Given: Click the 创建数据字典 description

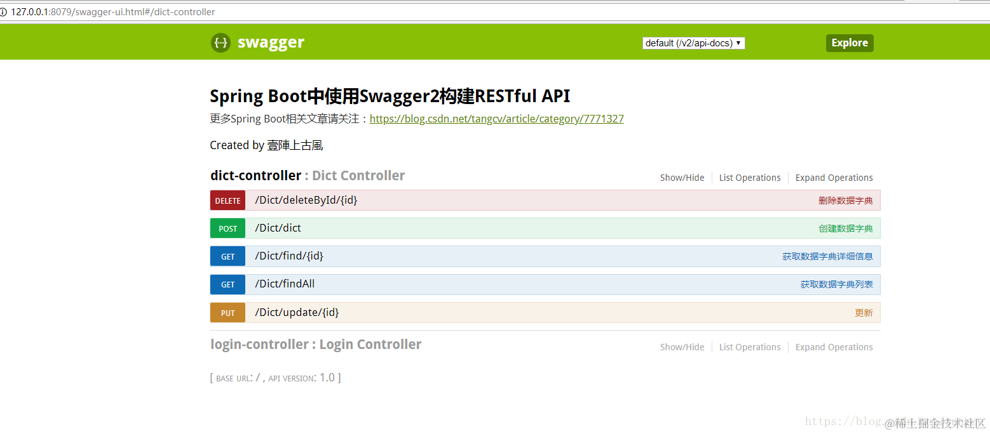Looking at the screenshot, I should point(846,228).
